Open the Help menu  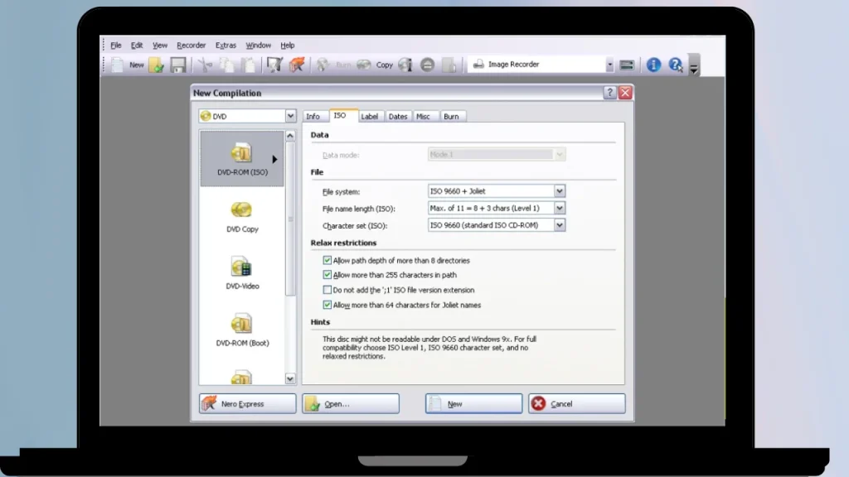coord(288,46)
